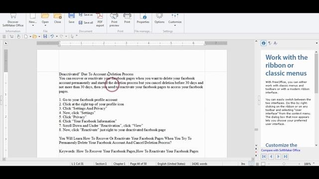Export document with PDF export

pyautogui.click(x=100, y=20)
